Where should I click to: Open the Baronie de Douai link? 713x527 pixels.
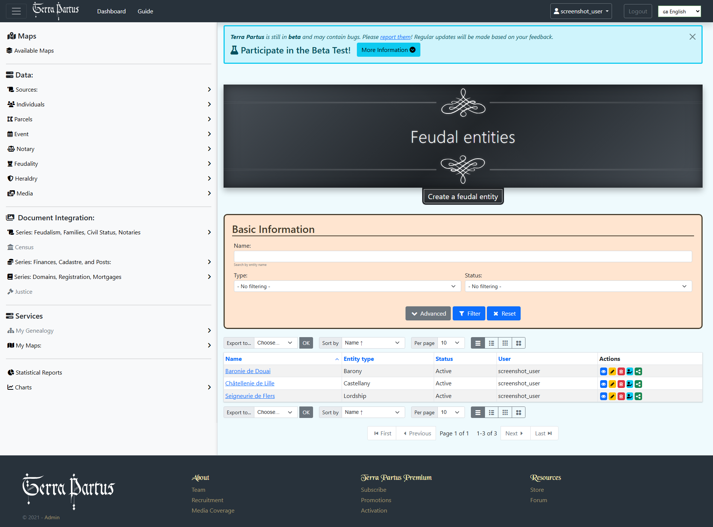click(248, 371)
